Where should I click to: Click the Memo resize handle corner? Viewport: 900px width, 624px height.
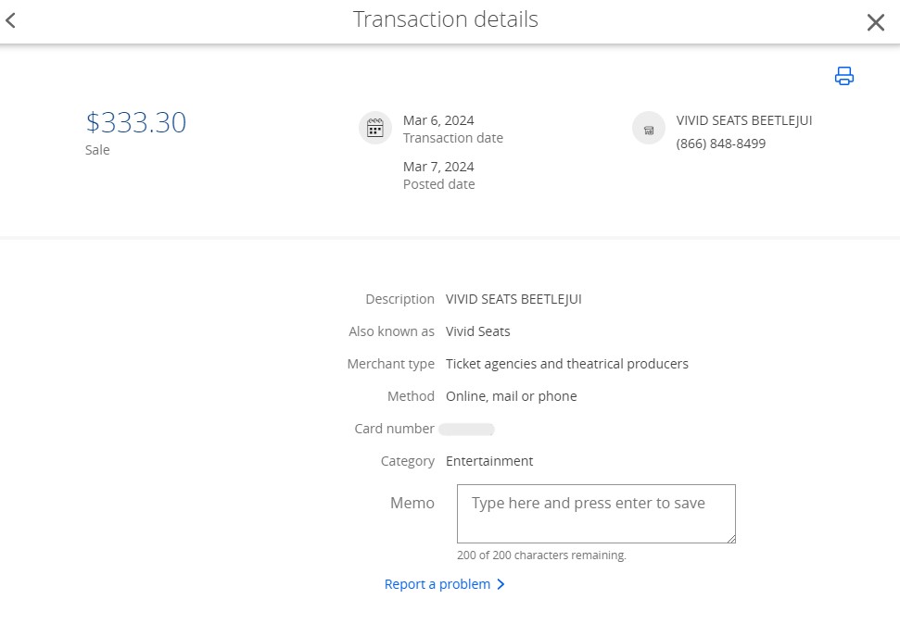point(731,539)
